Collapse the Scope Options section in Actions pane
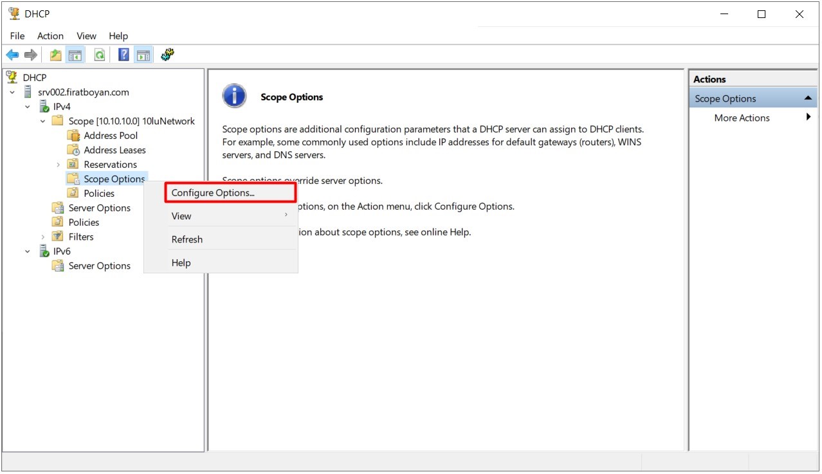 point(808,98)
